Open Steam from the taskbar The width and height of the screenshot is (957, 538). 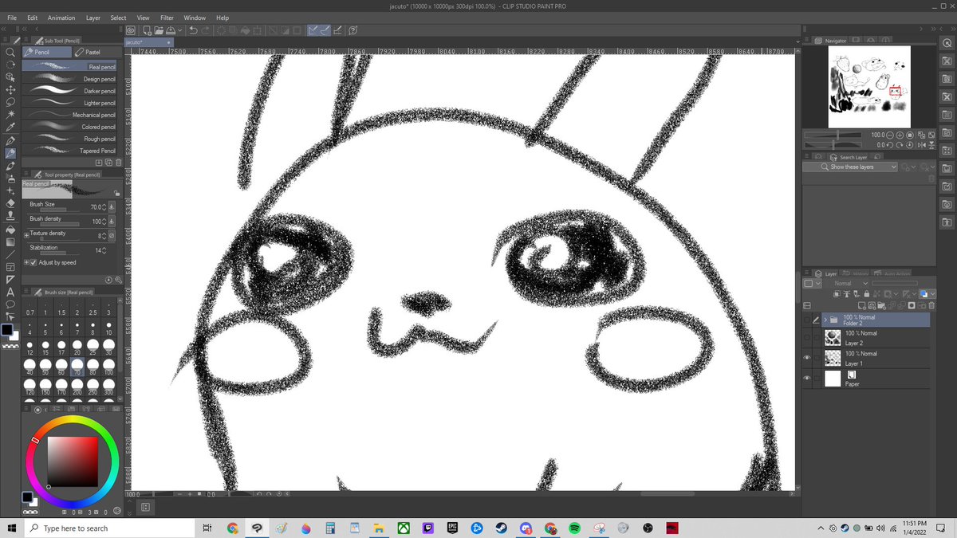[502, 528]
